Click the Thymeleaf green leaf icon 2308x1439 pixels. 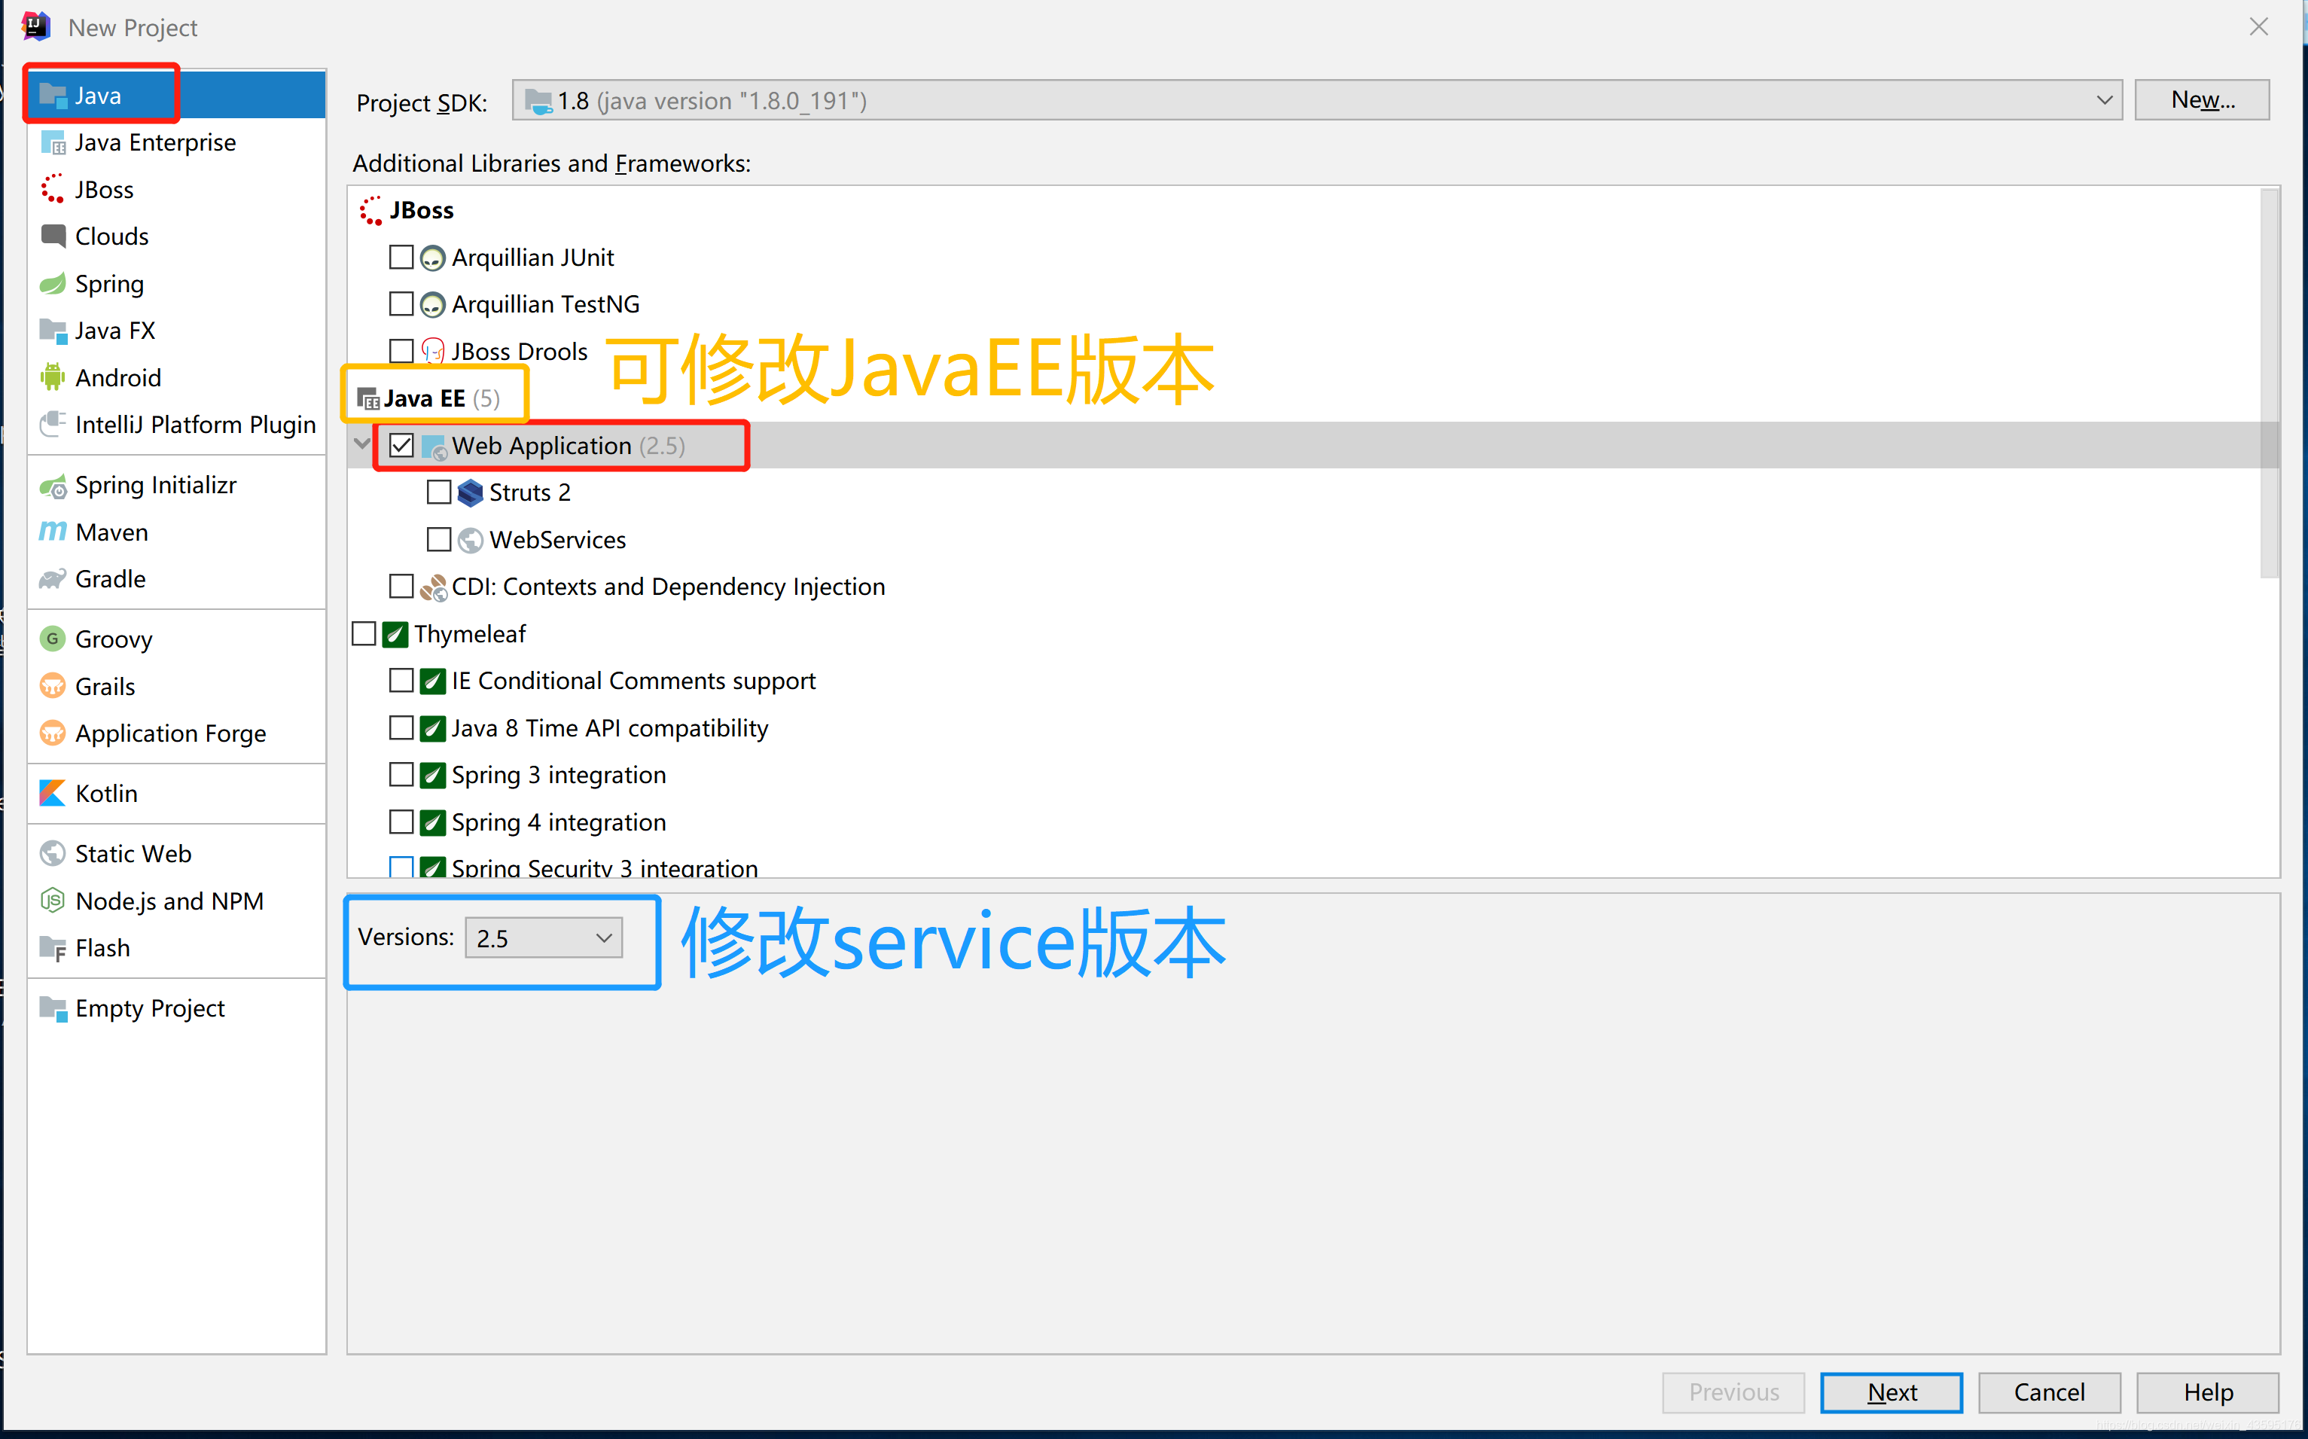point(395,634)
